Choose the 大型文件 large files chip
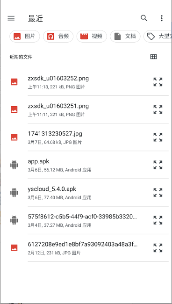Image resolution: width=172 pixels, height=304 pixels. click(158, 36)
